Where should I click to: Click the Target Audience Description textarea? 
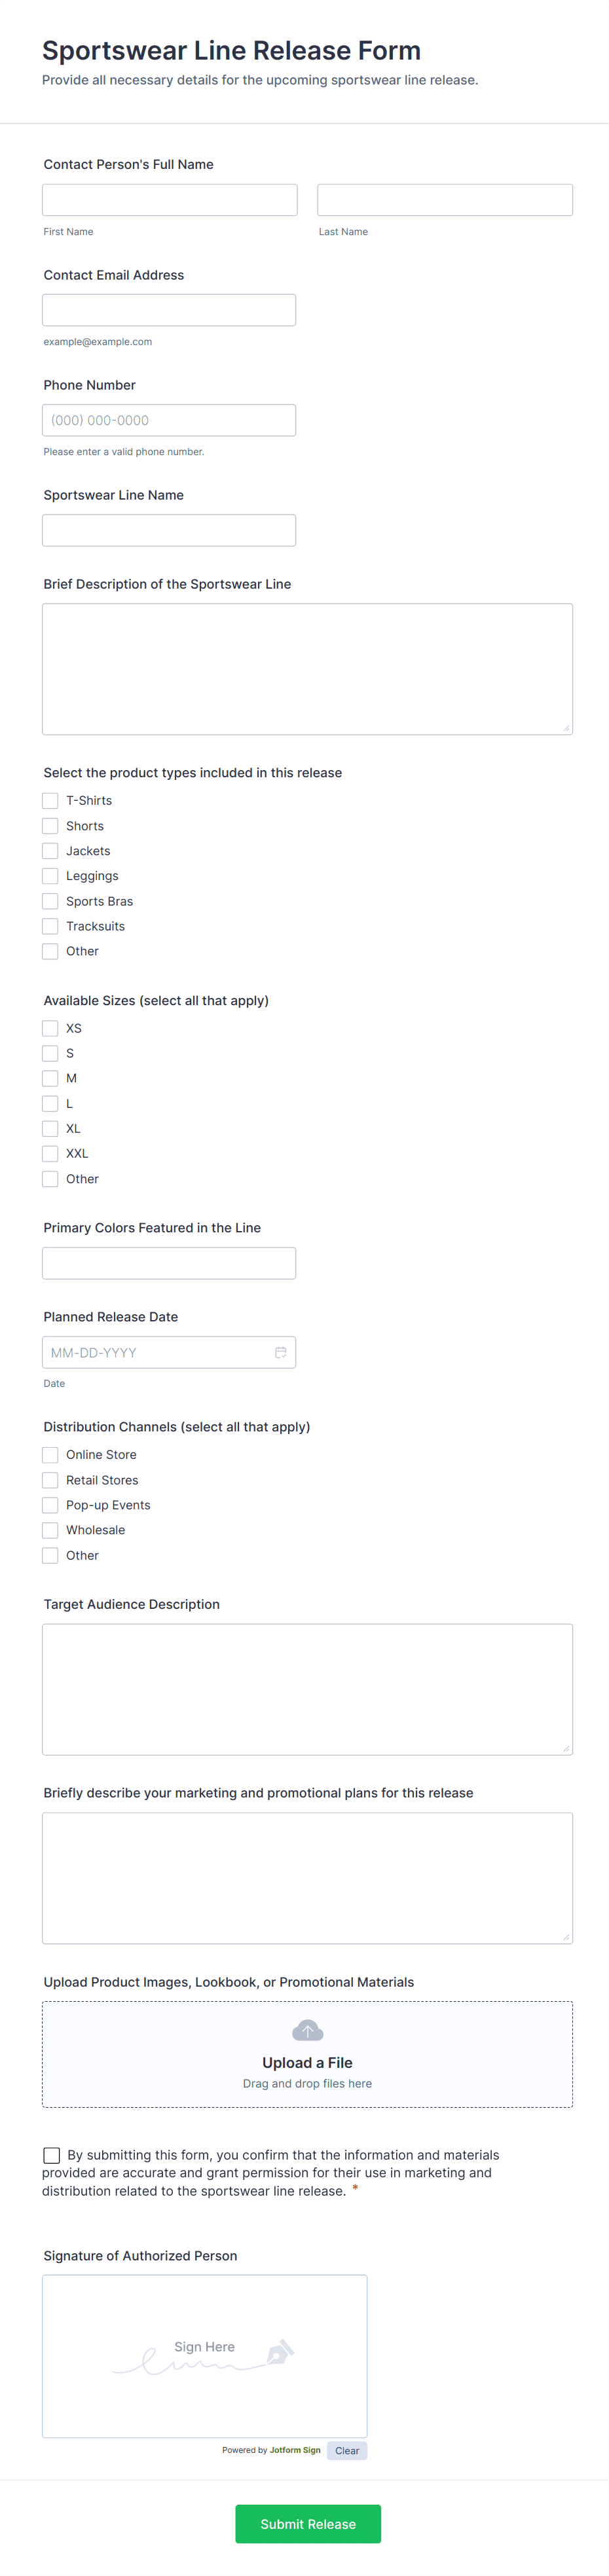307,1689
